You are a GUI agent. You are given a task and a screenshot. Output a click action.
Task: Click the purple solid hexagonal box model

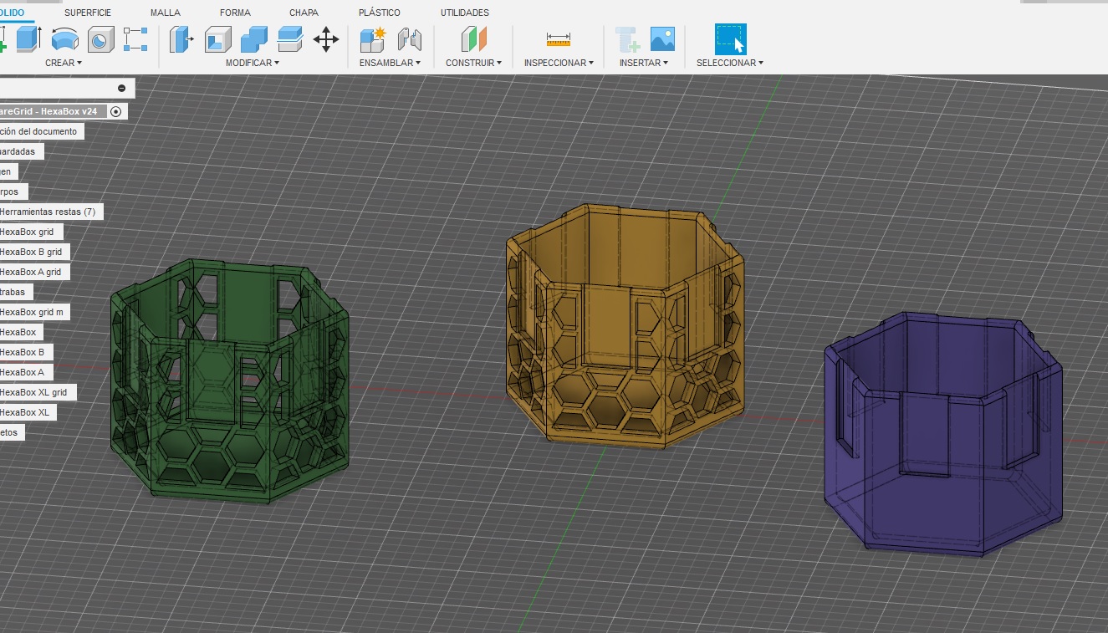click(x=942, y=435)
